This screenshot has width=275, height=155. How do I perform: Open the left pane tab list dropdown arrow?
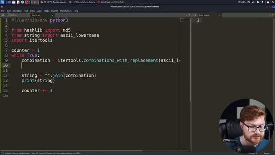[x=189, y=15]
